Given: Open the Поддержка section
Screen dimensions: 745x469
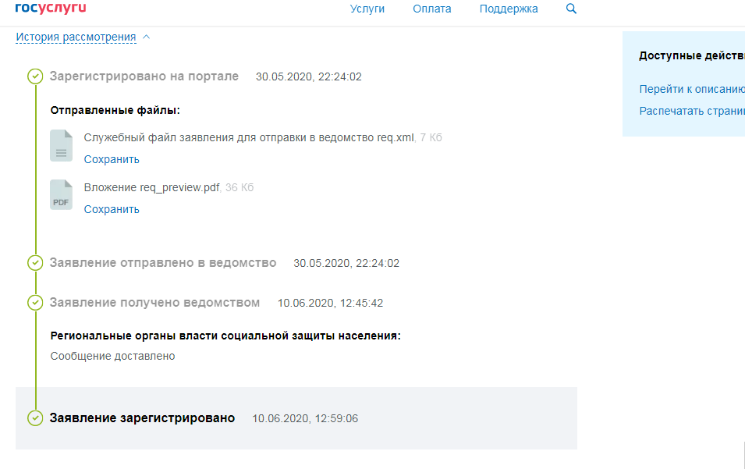Looking at the screenshot, I should [x=508, y=9].
